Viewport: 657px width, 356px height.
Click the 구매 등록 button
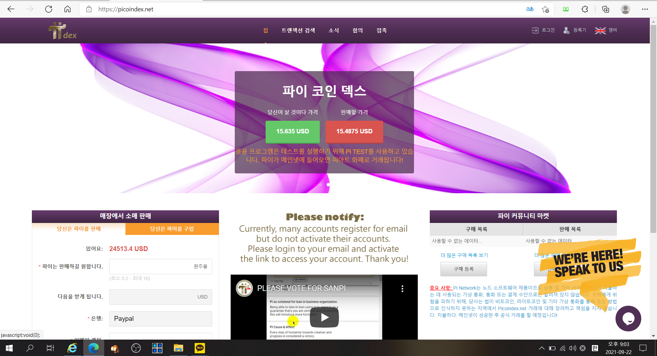click(463, 269)
